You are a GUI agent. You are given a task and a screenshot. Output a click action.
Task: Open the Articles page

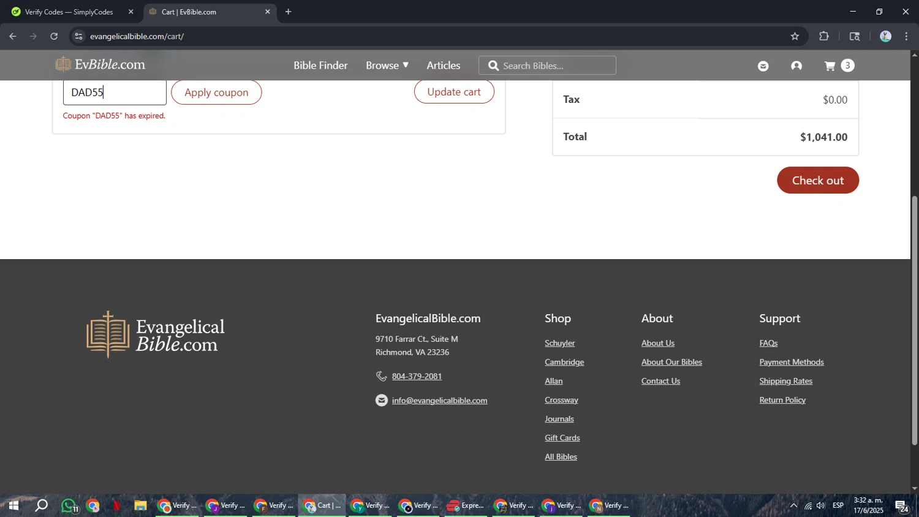(x=444, y=66)
